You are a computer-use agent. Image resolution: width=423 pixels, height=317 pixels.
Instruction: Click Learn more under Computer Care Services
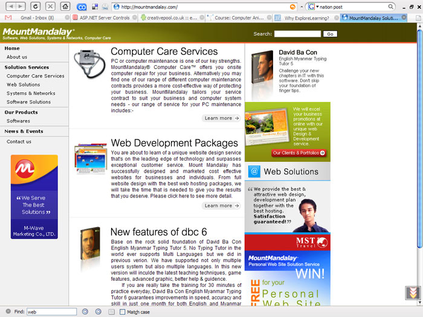coord(221,118)
